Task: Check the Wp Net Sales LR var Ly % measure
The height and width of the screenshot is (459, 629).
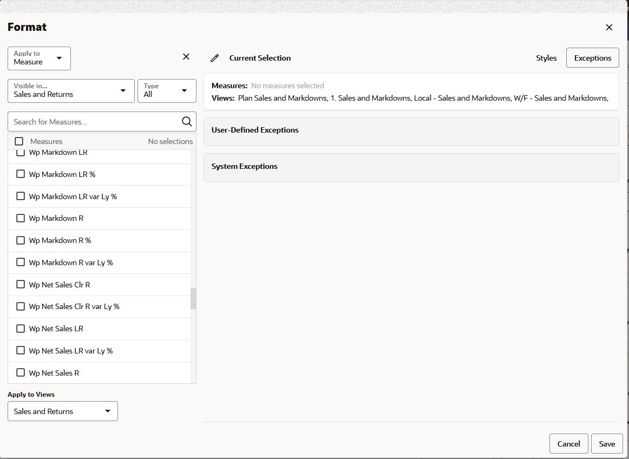Action: click(x=21, y=350)
